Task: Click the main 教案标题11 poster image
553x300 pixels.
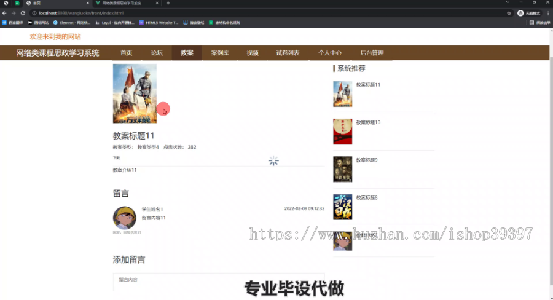Action: (x=135, y=93)
